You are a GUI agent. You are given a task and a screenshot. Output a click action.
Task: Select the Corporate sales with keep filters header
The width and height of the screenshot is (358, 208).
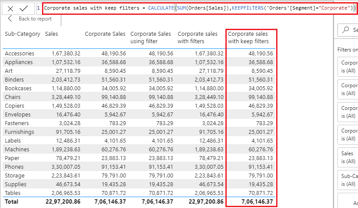(248, 38)
